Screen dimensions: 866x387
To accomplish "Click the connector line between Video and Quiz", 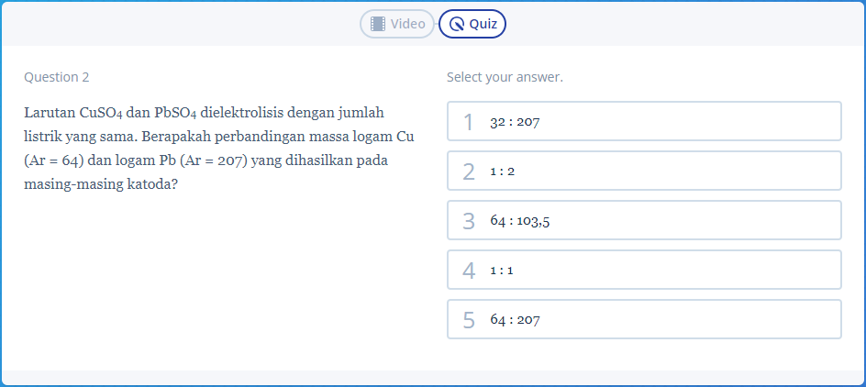I will [x=437, y=24].
